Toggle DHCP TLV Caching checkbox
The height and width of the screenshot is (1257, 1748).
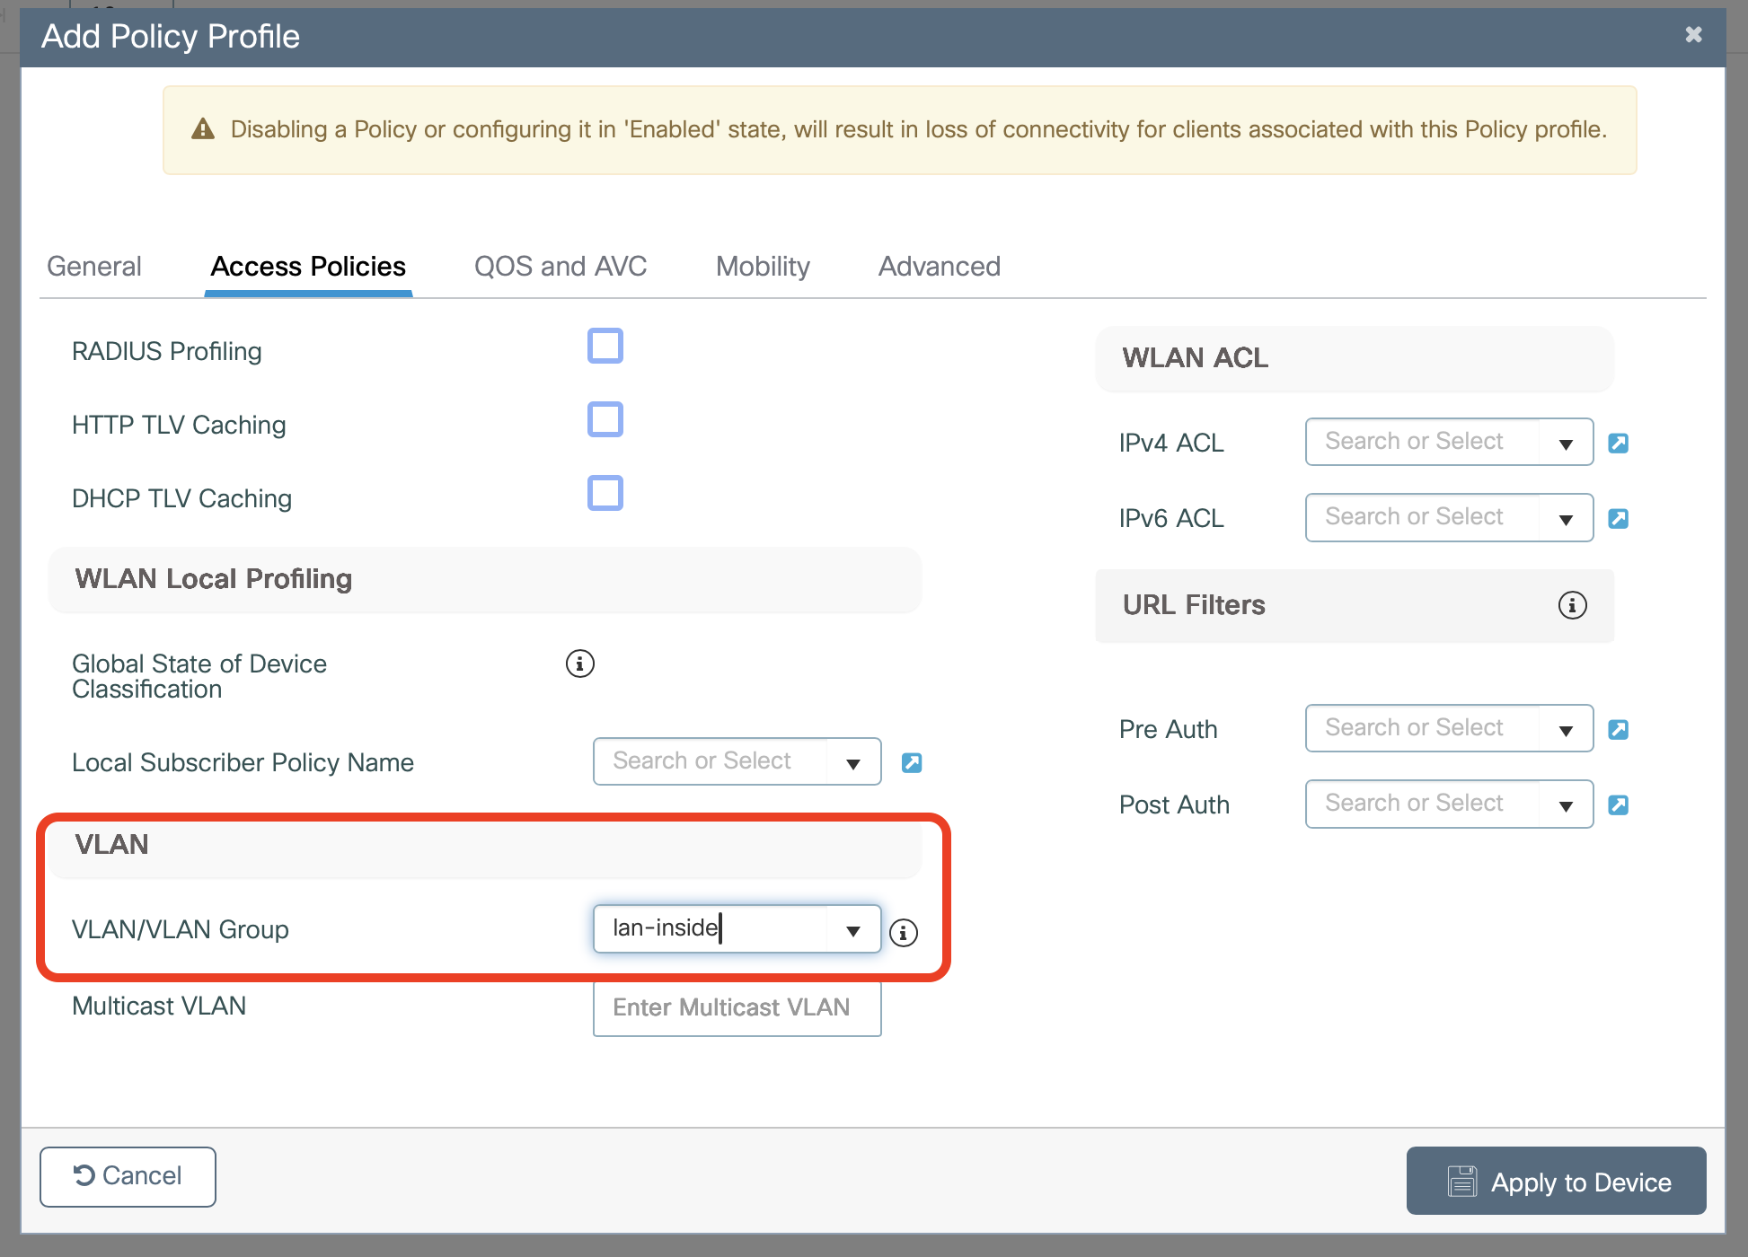[605, 493]
